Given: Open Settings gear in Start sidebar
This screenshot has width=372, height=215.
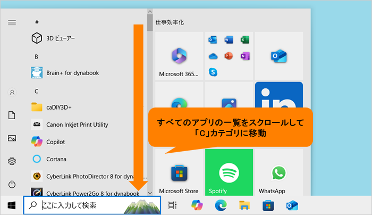Looking at the screenshot, I should [12, 161].
